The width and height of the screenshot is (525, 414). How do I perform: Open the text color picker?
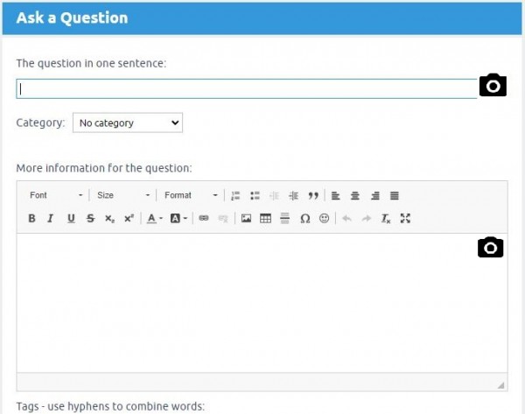pyautogui.click(x=154, y=219)
